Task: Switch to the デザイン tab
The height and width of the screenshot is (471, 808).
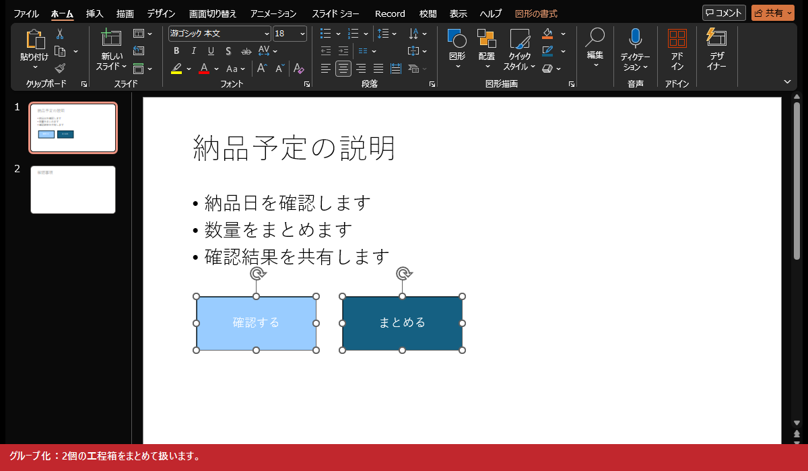Action: (x=161, y=13)
